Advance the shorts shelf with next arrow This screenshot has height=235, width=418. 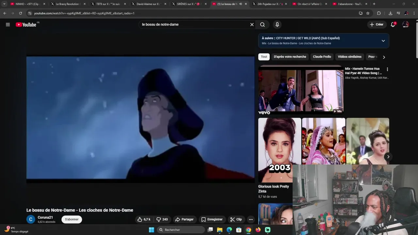388,157
